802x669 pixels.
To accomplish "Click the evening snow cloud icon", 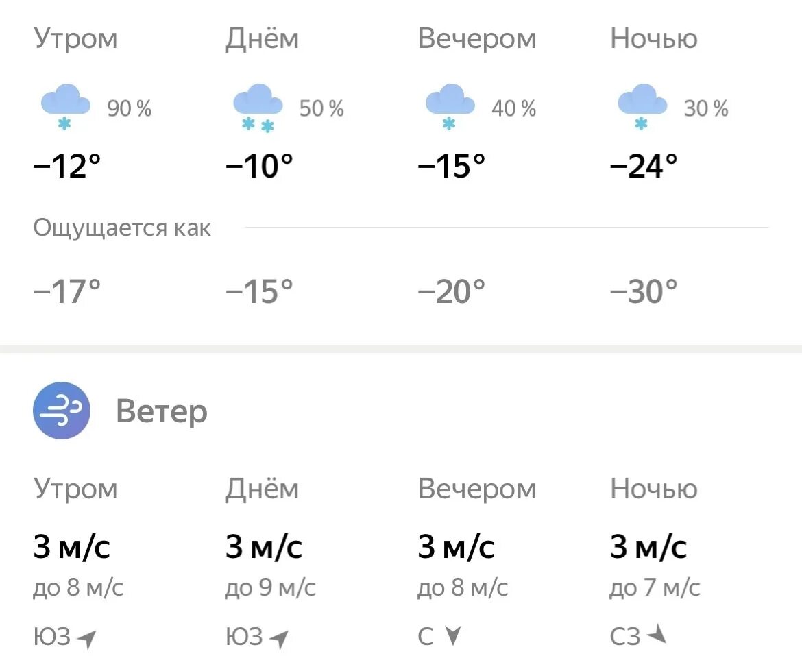I will [450, 106].
